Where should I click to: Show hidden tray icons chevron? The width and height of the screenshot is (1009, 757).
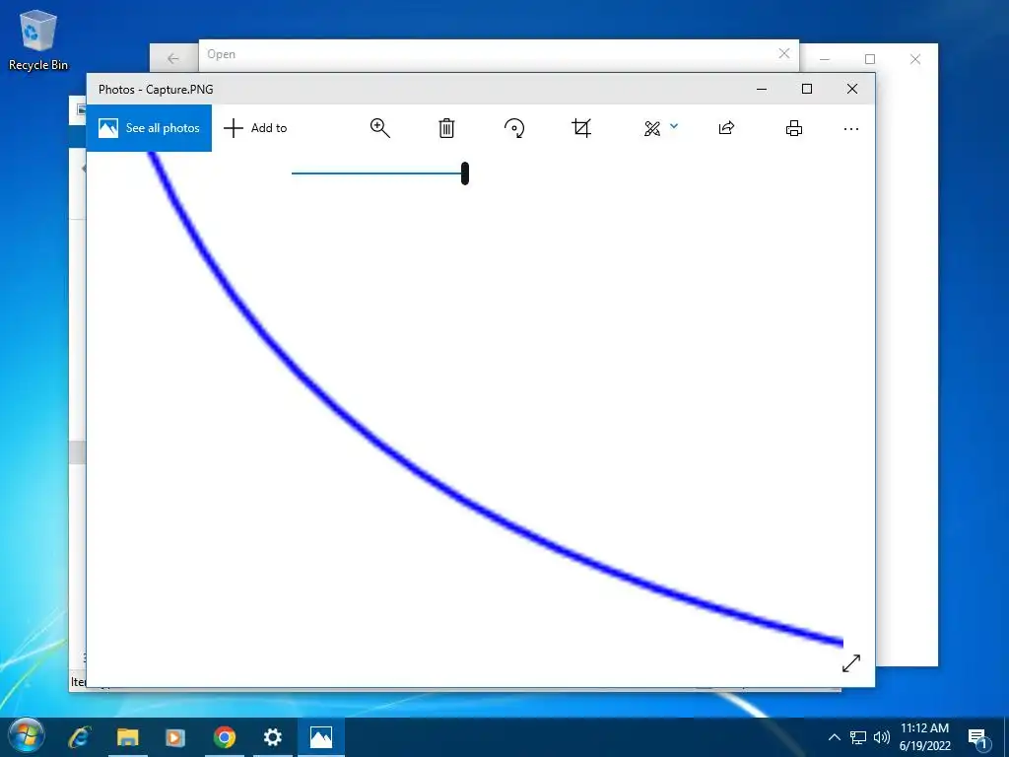834,737
